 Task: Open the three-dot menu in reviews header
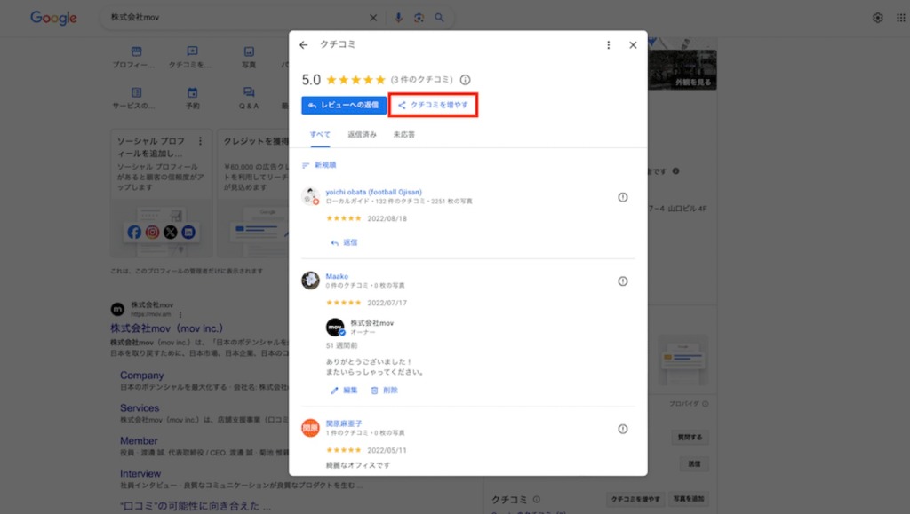[x=608, y=45]
